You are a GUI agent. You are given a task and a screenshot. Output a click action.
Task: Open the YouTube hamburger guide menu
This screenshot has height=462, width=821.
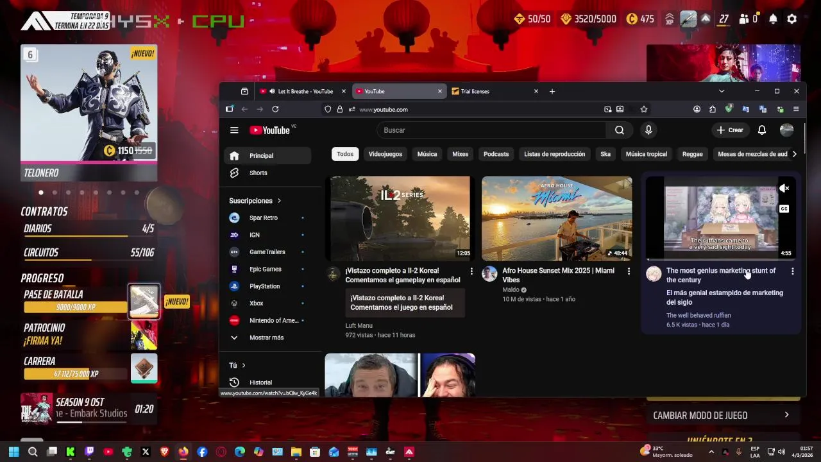coord(234,130)
